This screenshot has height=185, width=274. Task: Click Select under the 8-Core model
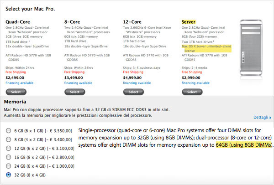tap(74, 91)
